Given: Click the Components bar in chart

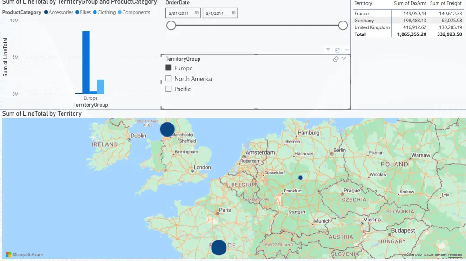Looking at the screenshot, I should [x=101, y=87].
